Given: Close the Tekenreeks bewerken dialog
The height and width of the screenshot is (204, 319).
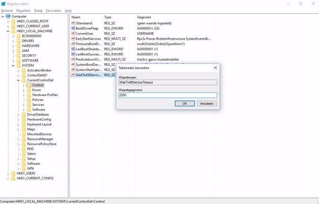Looking at the screenshot, I should (215, 68).
